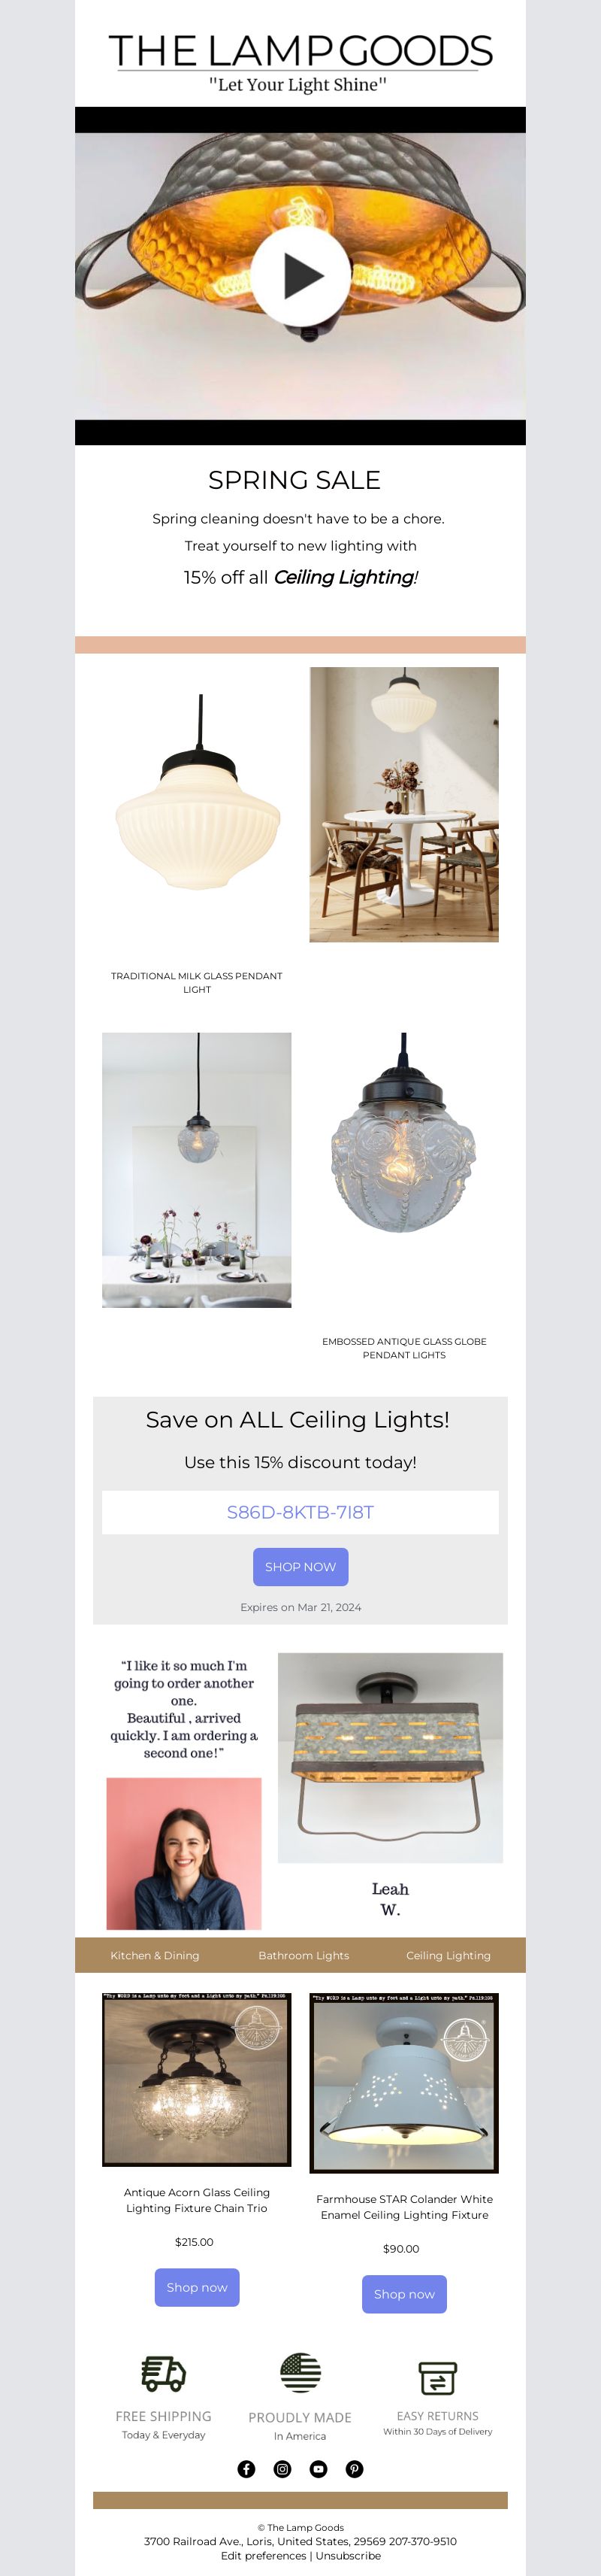Screen dimensions: 601x2576
Task: Open the Pinterest social icon
Action: 355,2469
